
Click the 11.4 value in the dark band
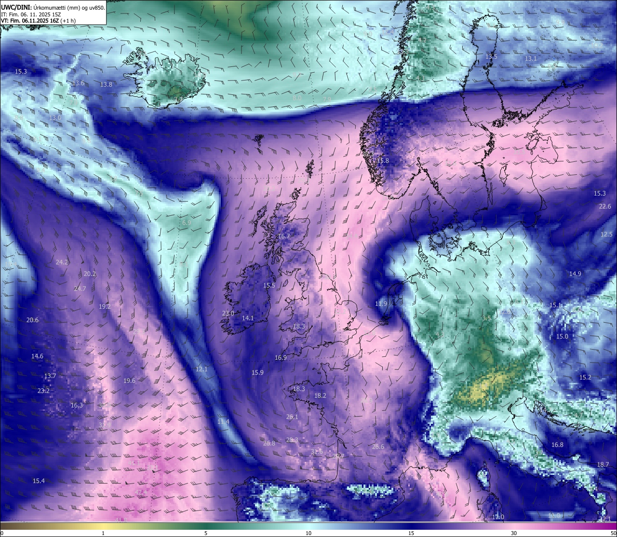223,422
